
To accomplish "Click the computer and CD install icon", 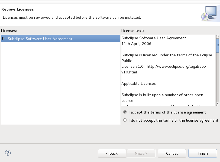I will click(x=209, y=13).
